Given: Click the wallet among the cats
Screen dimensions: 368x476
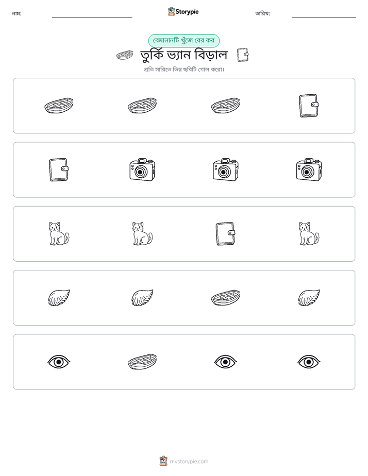Looking at the screenshot, I should tap(225, 234).
